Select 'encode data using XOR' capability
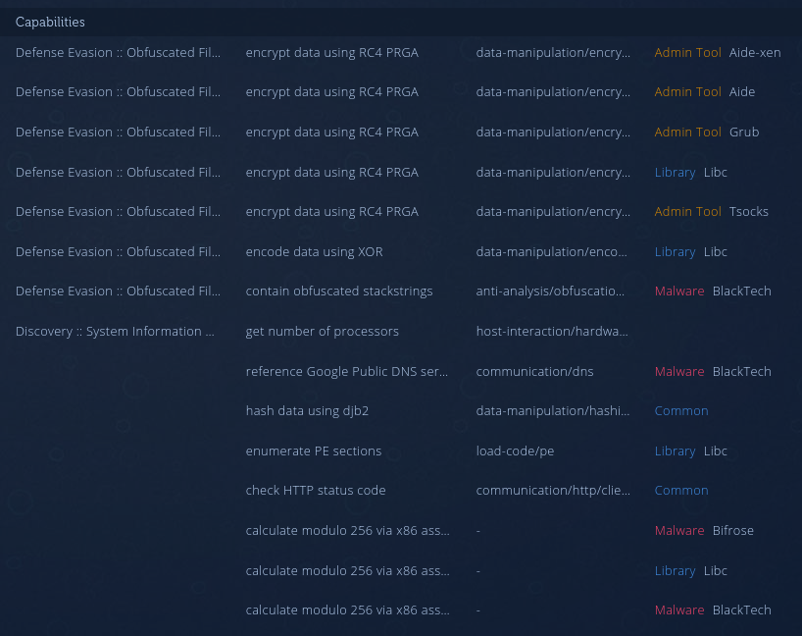Screen dimensions: 802x636 coord(314,251)
